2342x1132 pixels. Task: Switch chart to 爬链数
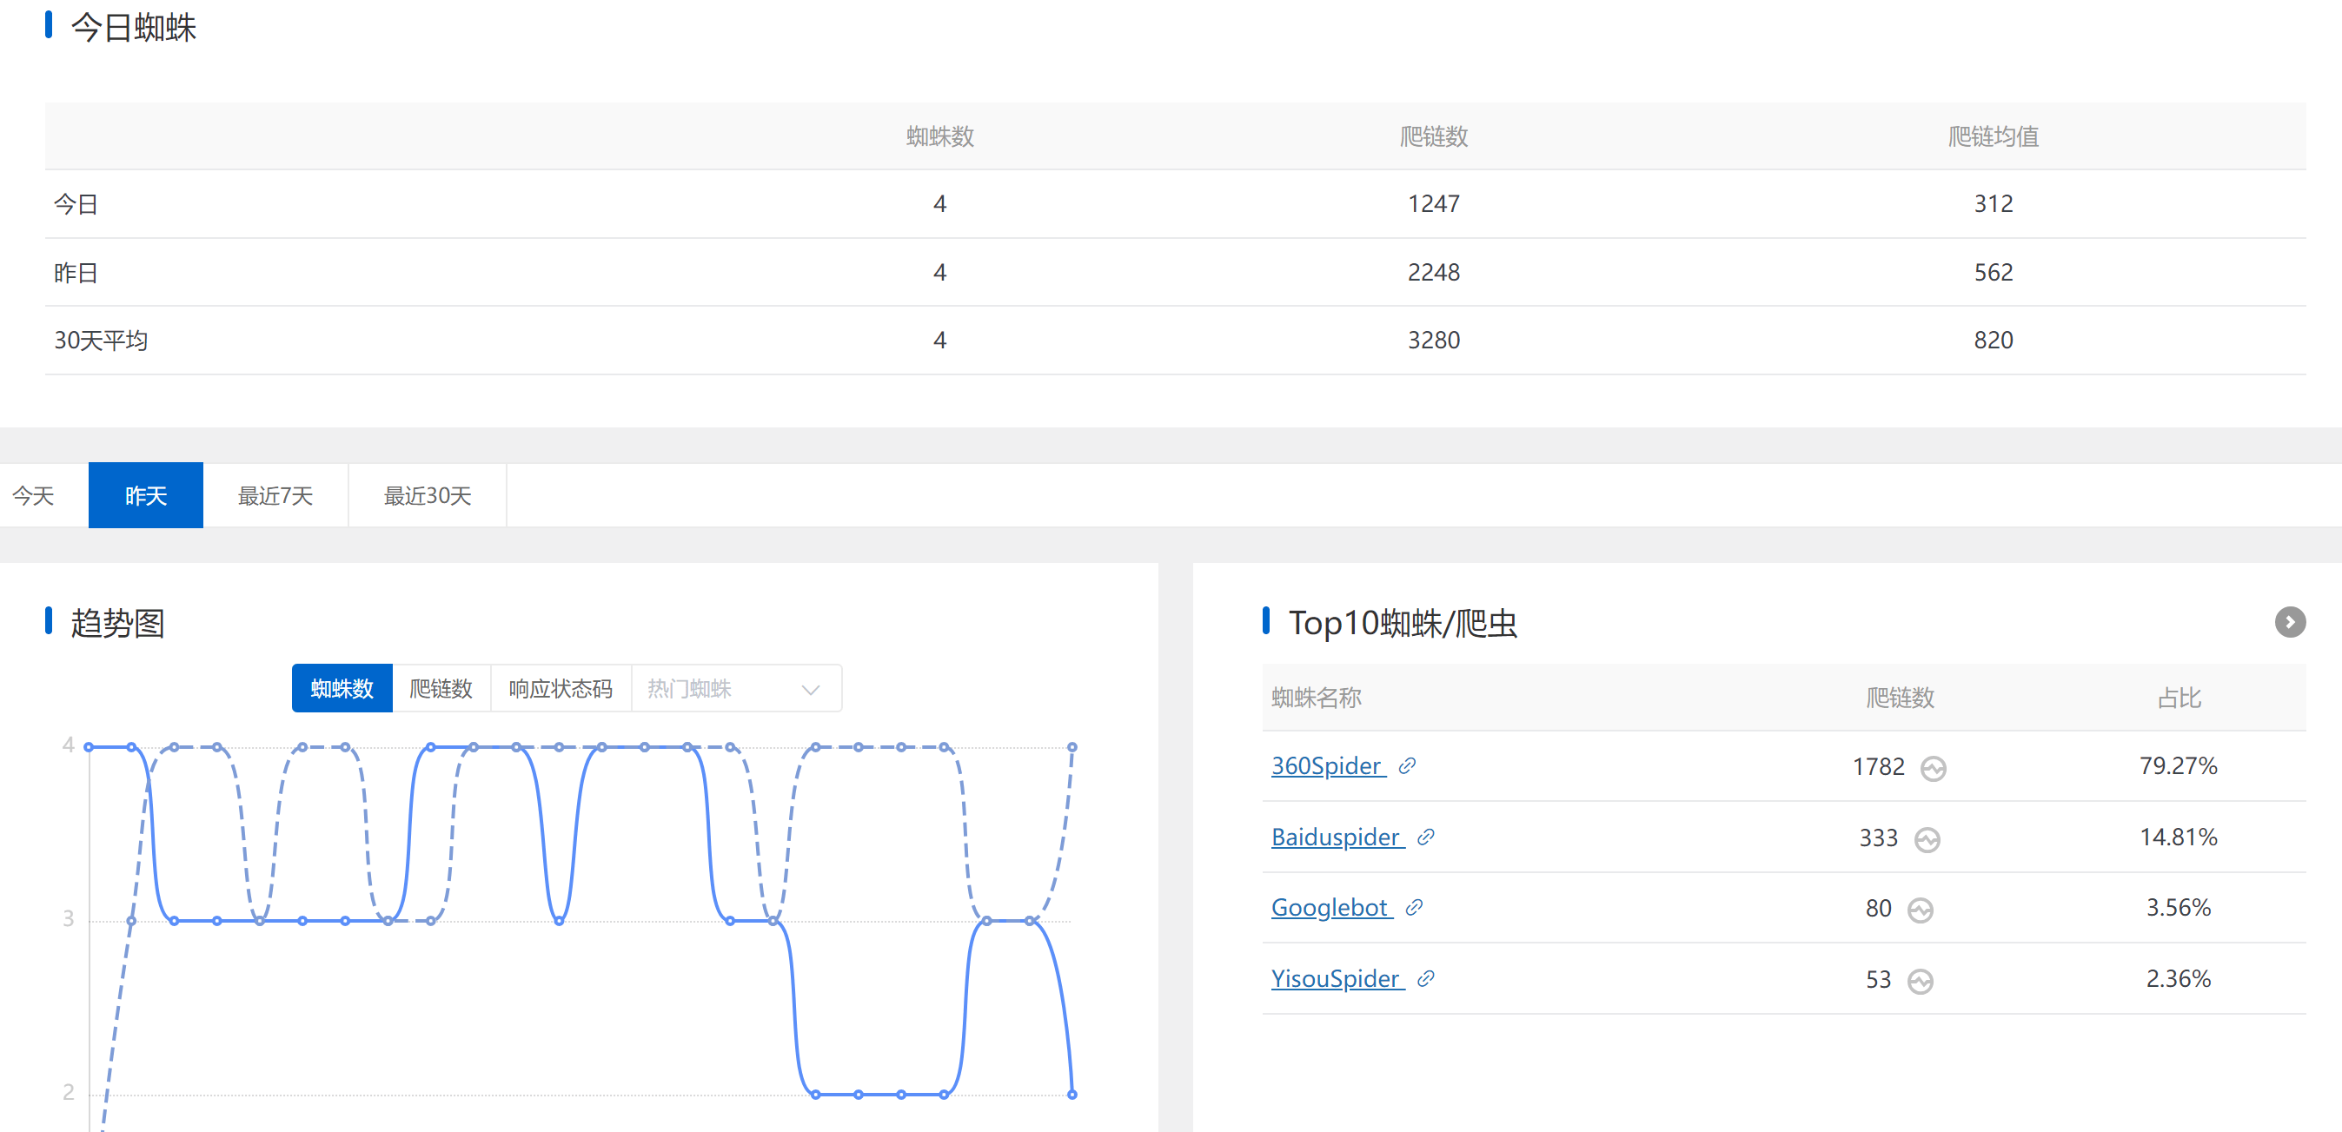441,688
